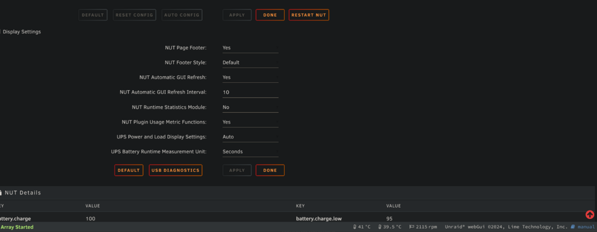Open the UPS Power and Load Display Settings dropdown
This screenshot has height=232, width=597.
250,137
